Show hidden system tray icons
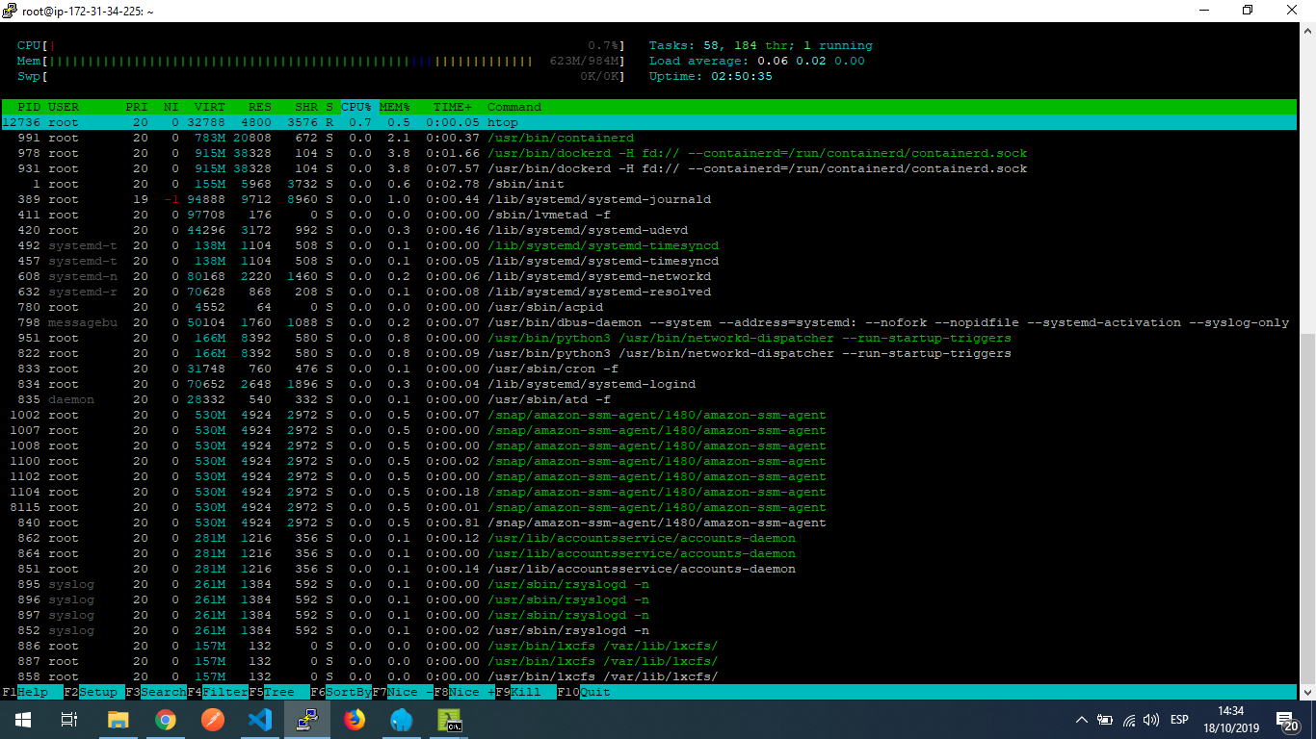The width and height of the screenshot is (1316, 739). tap(1082, 720)
